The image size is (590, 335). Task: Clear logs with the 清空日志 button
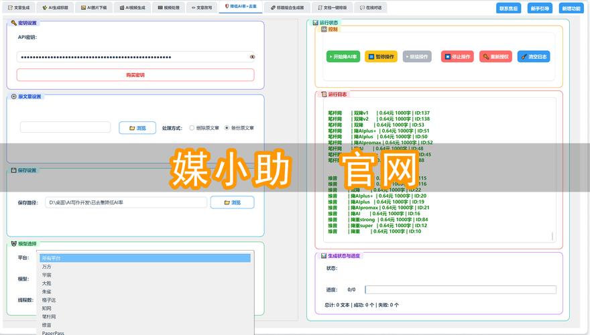pos(534,57)
